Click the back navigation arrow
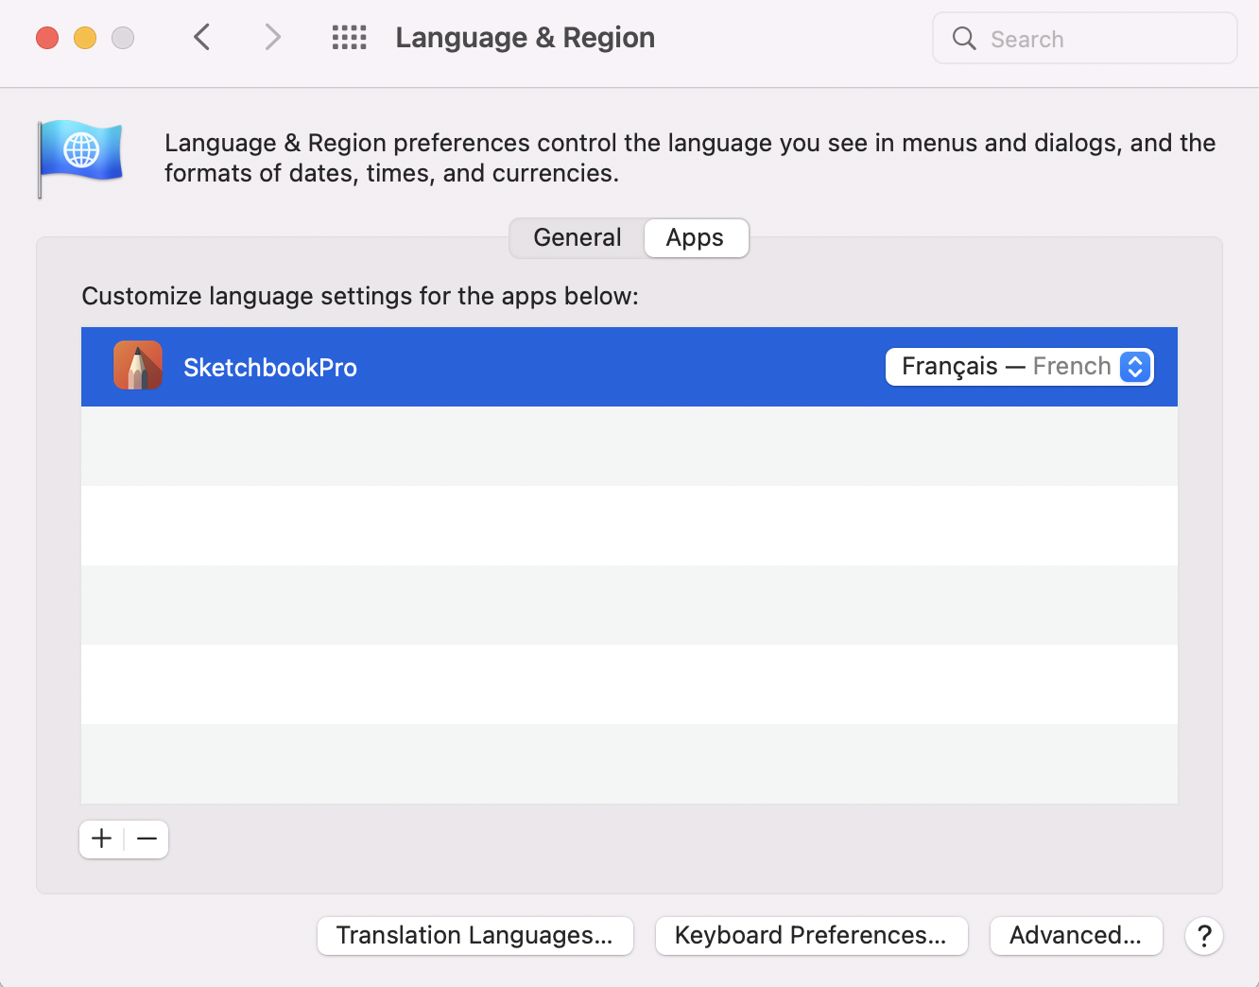 (201, 38)
